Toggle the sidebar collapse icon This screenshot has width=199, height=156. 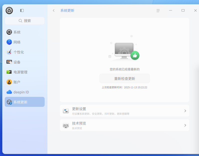[x=22, y=10]
